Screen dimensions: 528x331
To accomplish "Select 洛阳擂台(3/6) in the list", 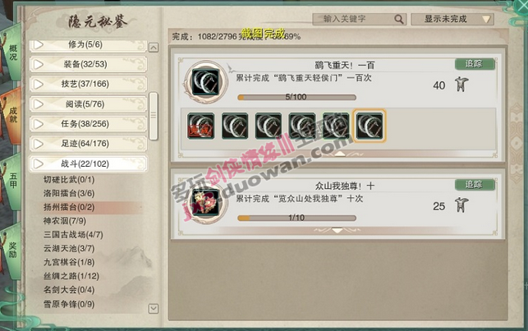I will point(69,193).
